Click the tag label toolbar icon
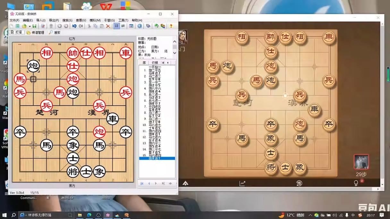390x219 pixels. pos(148,26)
